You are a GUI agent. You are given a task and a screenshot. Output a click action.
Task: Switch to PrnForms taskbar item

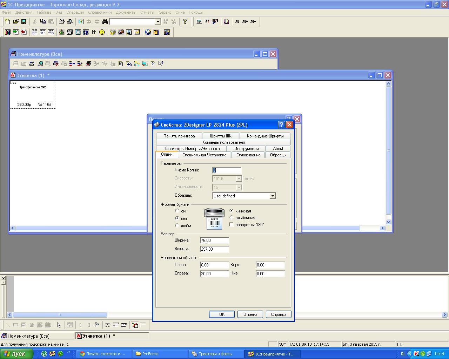pyautogui.click(x=160, y=354)
